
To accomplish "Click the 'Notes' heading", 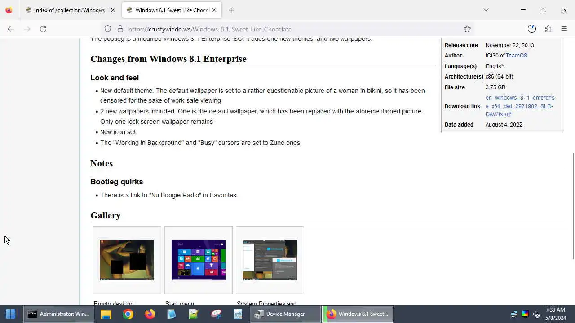I will [x=102, y=163].
